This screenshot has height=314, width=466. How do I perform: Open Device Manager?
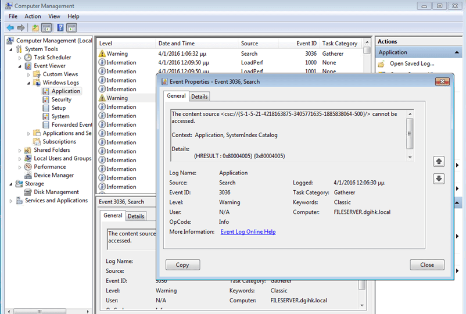click(x=54, y=175)
